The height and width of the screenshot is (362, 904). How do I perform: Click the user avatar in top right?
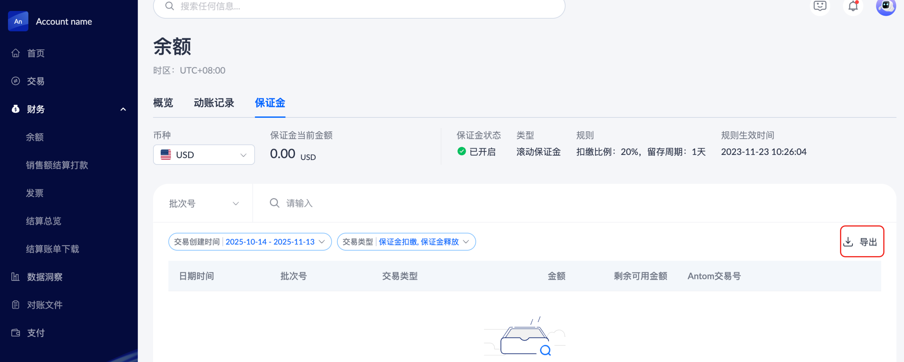pos(886,6)
